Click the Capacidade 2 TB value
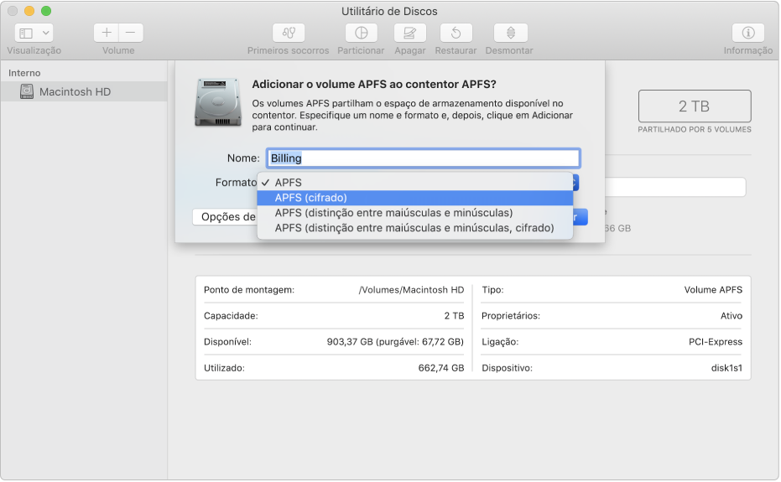 (454, 316)
